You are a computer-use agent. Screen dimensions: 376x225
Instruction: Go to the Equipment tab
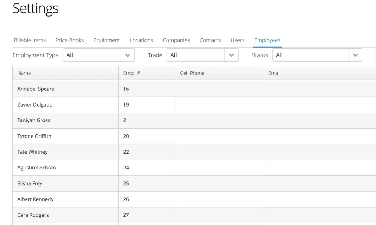(x=107, y=40)
